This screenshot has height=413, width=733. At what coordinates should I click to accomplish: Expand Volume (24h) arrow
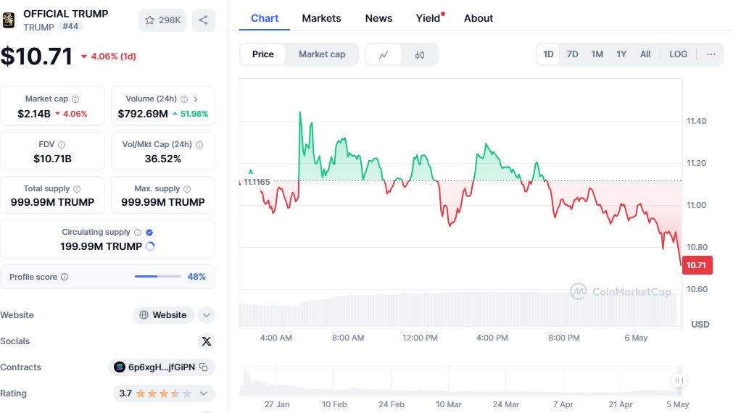coord(196,99)
